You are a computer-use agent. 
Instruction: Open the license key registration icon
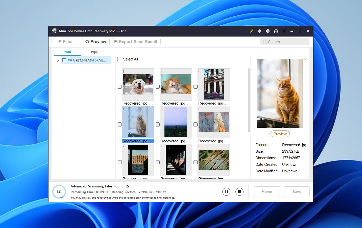[x=252, y=31]
